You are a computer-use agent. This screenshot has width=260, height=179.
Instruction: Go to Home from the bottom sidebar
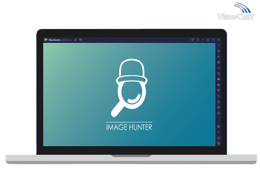click(219, 138)
